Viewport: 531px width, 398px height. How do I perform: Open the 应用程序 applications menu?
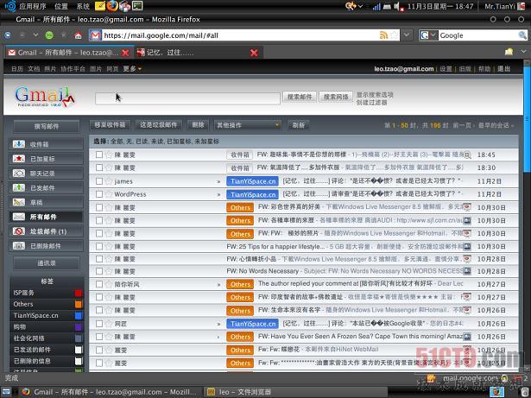pyautogui.click(x=33, y=6)
